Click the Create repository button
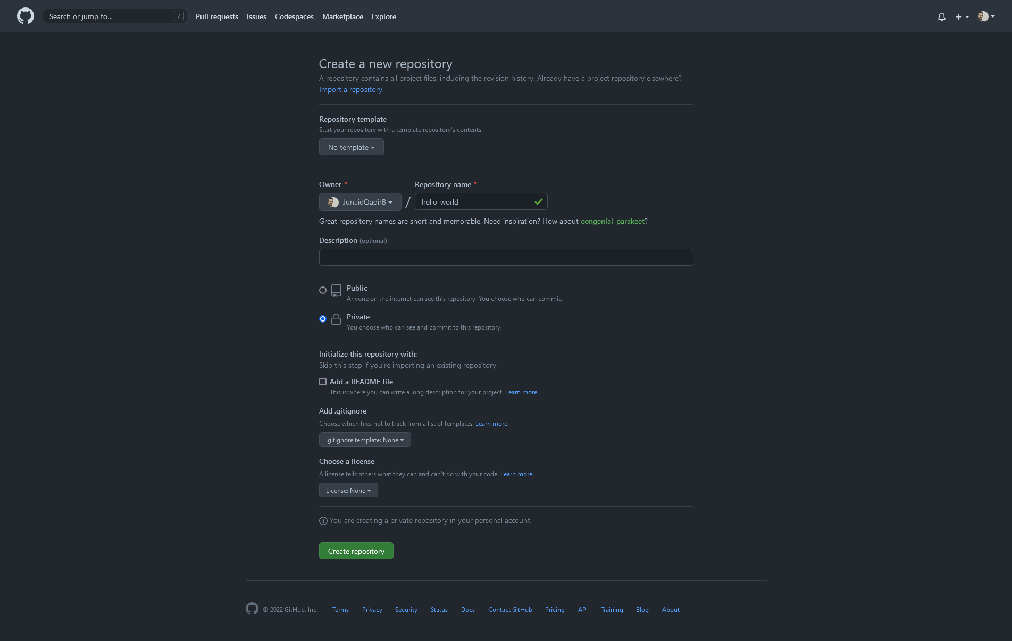The image size is (1012, 641). [x=356, y=551]
